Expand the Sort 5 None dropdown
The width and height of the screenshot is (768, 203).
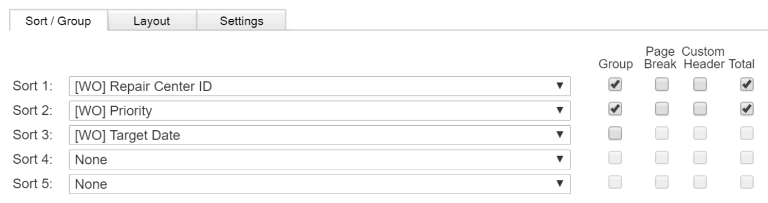point(320,183)
